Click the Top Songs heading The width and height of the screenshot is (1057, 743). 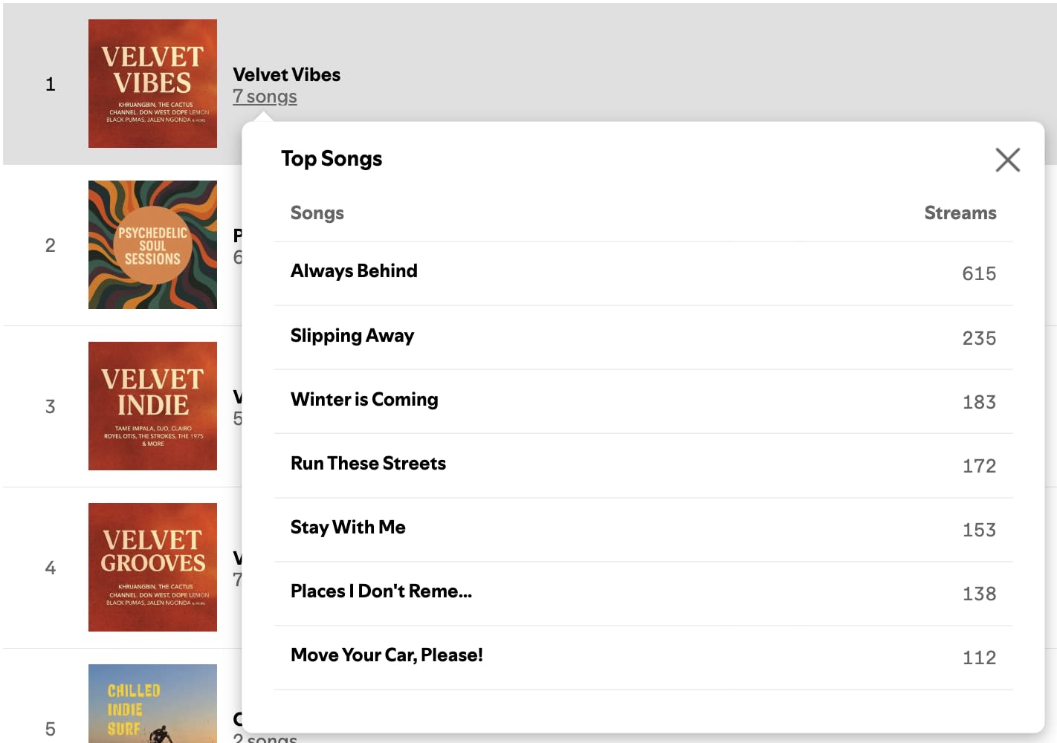pyautogui.click(x=332, y=159)
